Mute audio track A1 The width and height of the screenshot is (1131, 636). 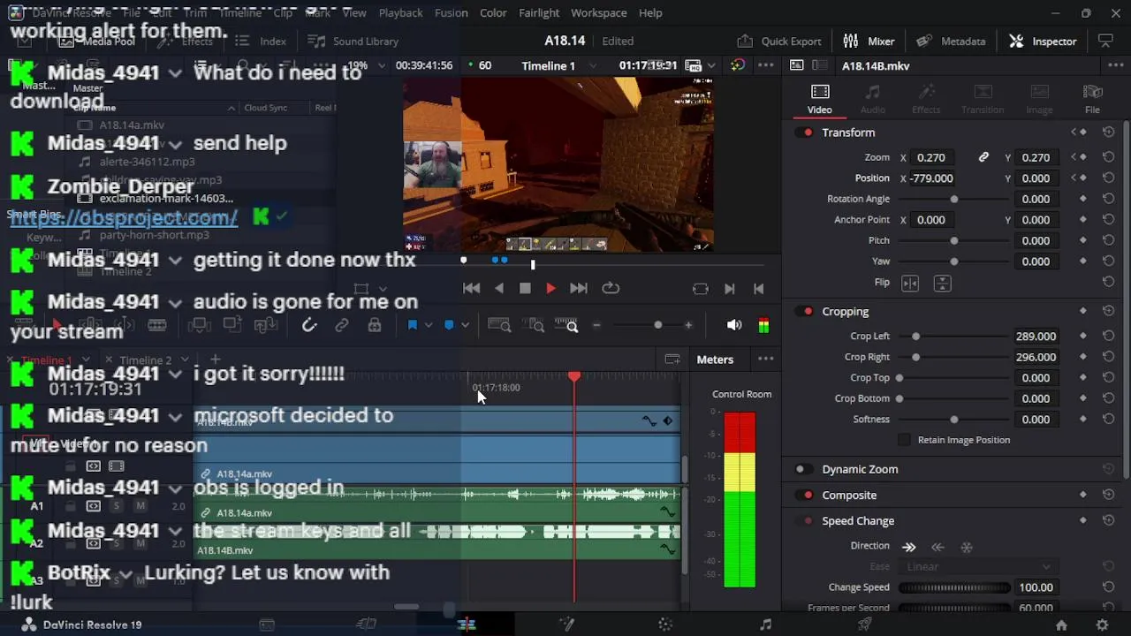coord(140,506)
